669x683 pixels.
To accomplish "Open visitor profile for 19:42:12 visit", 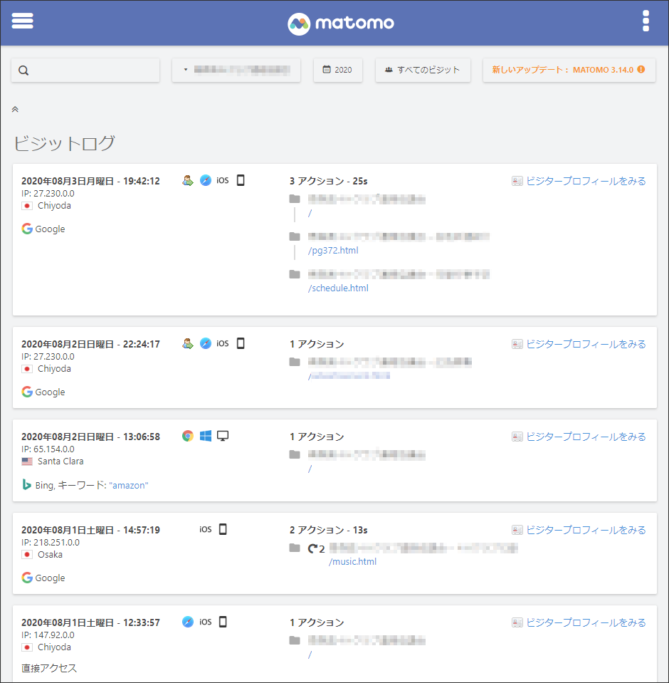I will (579, 181).
